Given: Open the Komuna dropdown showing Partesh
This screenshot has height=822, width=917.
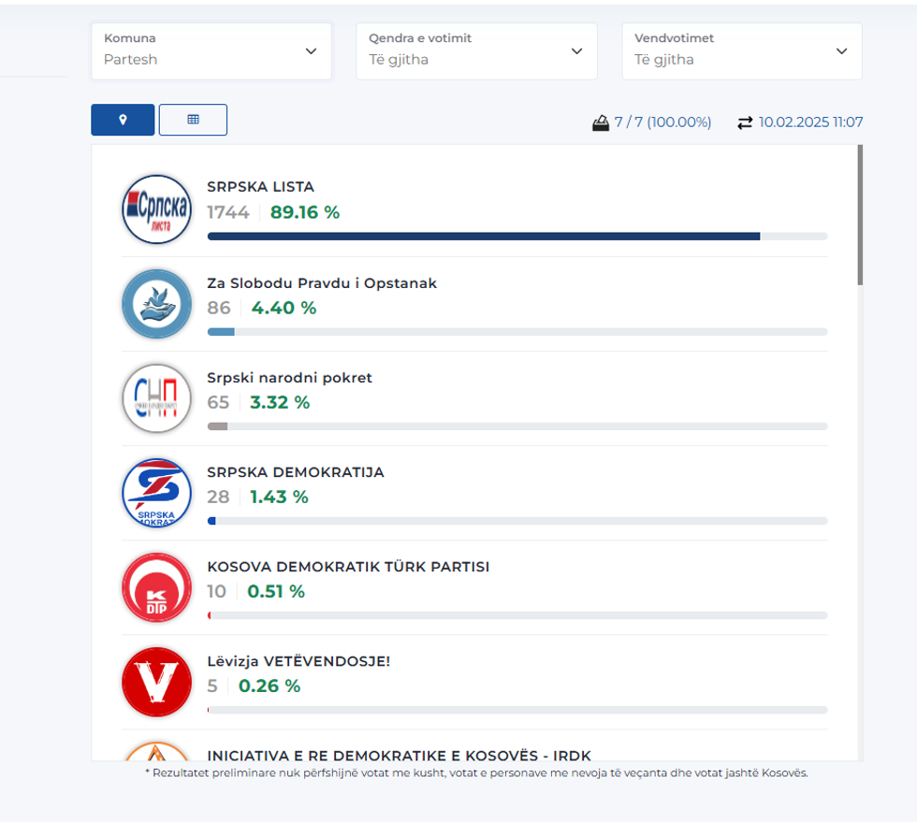Looking at the screenshot, I should tap(211, 50).
